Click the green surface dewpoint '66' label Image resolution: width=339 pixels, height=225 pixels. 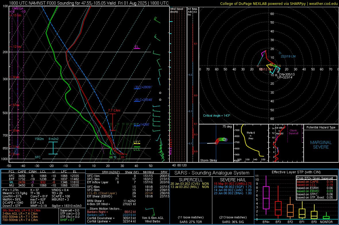point(111,157)
